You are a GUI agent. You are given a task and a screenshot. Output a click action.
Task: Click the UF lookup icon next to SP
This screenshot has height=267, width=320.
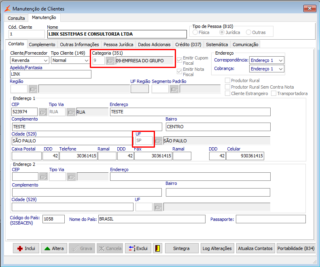158,141
